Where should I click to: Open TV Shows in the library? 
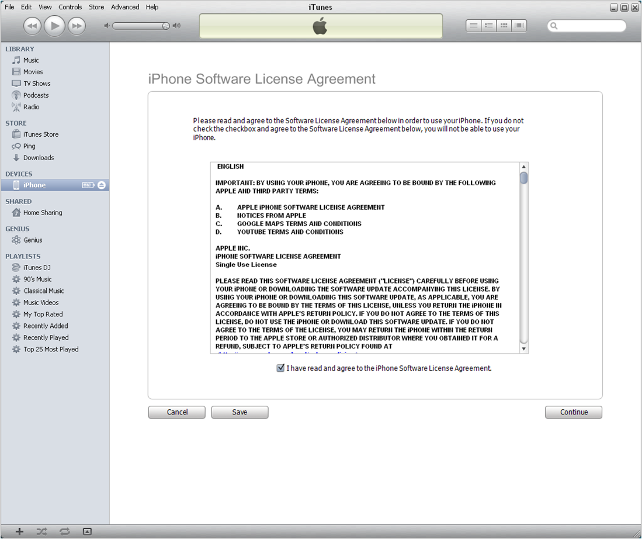coord(55,84)
